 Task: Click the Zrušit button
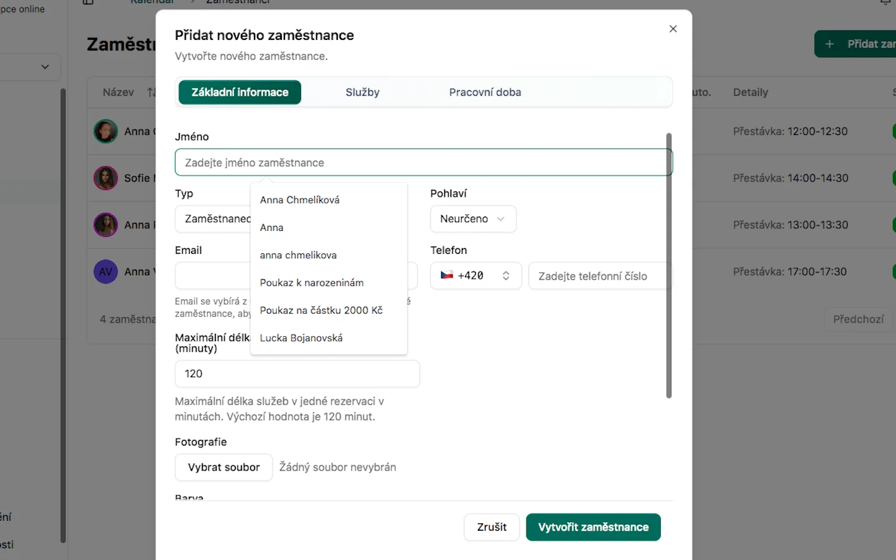coord(492,527)
